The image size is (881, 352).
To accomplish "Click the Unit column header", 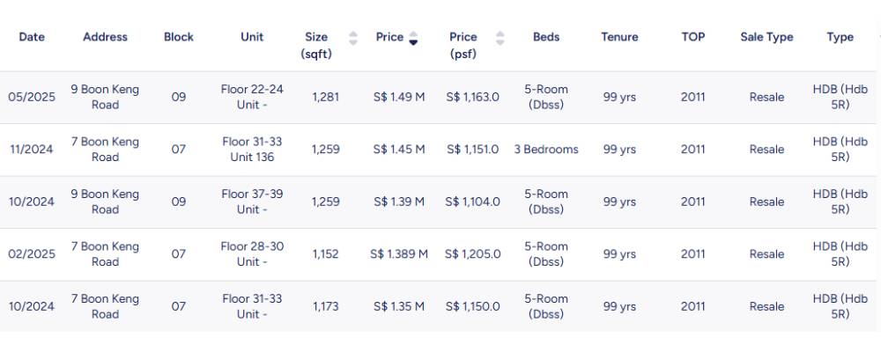I will [252, 37].
